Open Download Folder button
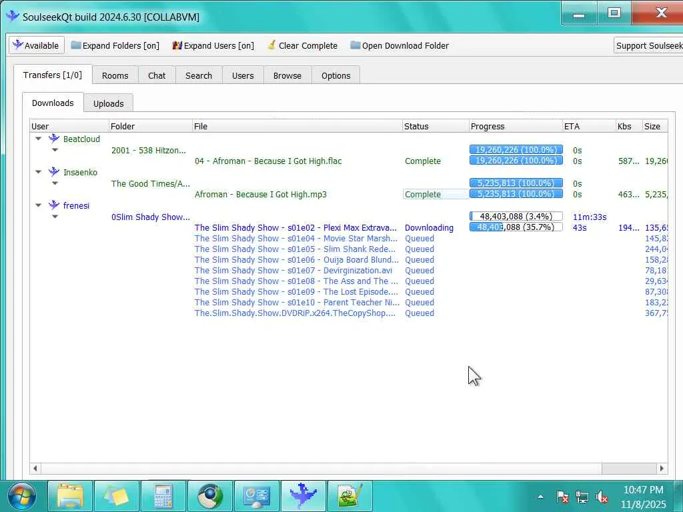Screen dimensions: 683x512 click(x=400, y=45)
